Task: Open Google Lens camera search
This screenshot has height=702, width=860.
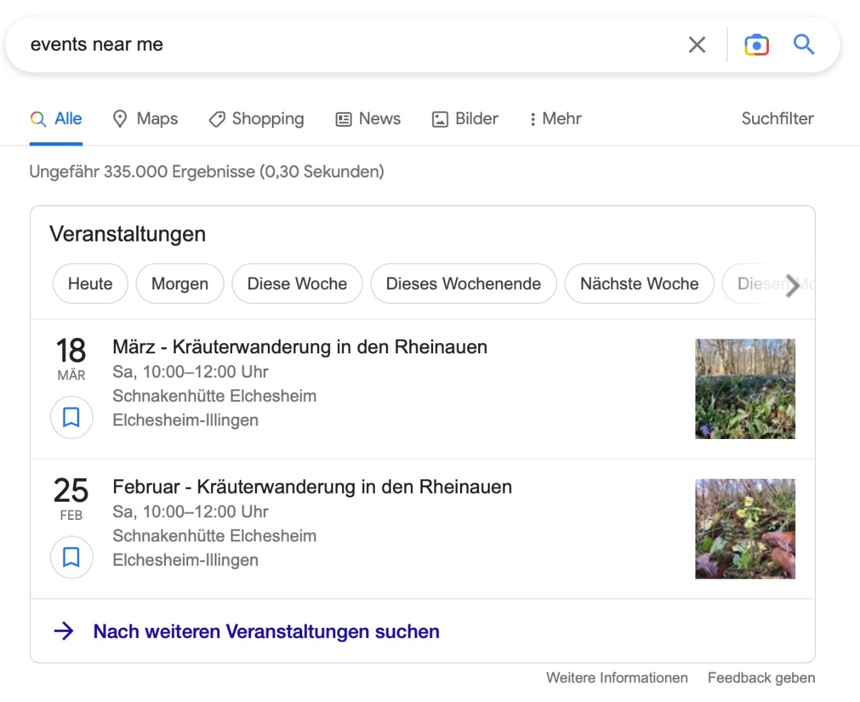Action: coord(756,45)
